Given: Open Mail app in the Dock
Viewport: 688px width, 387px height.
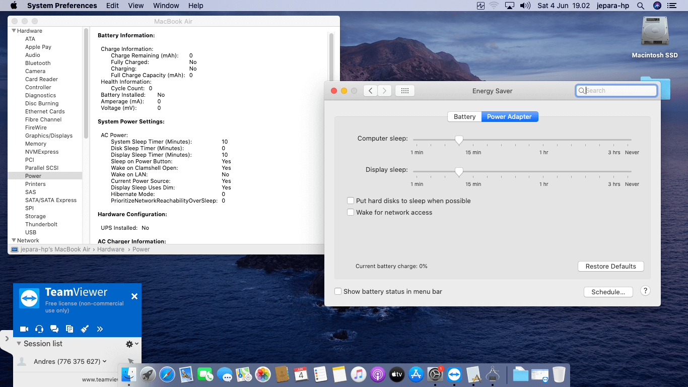Looking at the screenshot, I should (x=186, y=374).
